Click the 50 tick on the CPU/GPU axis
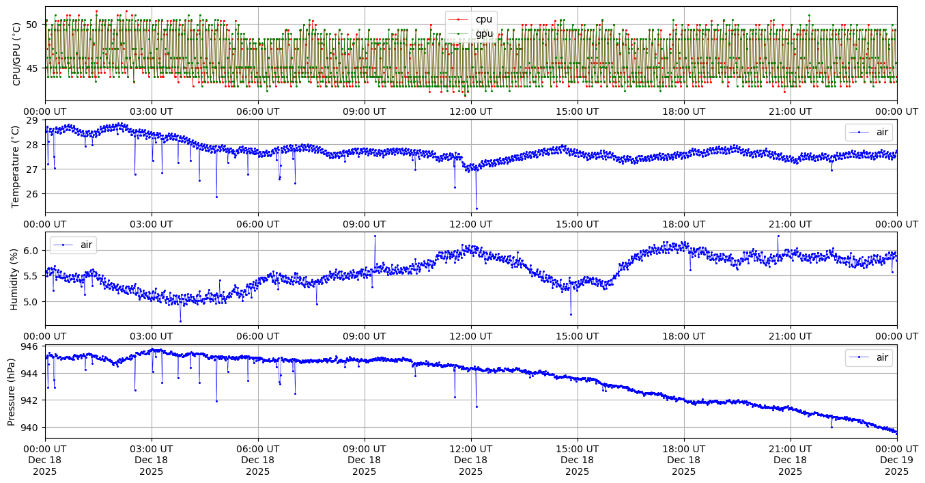 tap(32, 25)
